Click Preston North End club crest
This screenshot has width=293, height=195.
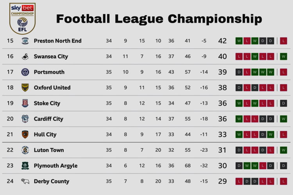pyautogui.click(x=25, y=41)
